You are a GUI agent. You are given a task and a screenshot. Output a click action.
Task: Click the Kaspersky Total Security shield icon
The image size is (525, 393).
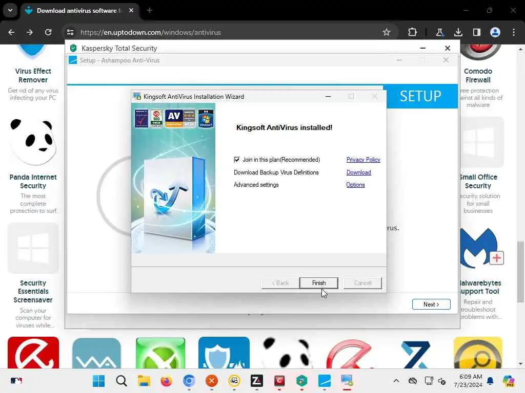73,48
